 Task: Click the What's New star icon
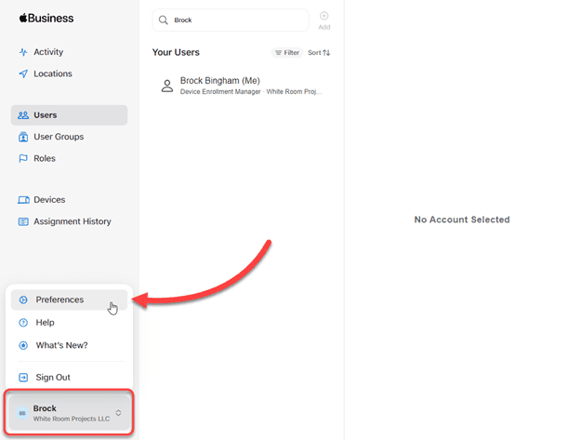click(x=23, y=345)
